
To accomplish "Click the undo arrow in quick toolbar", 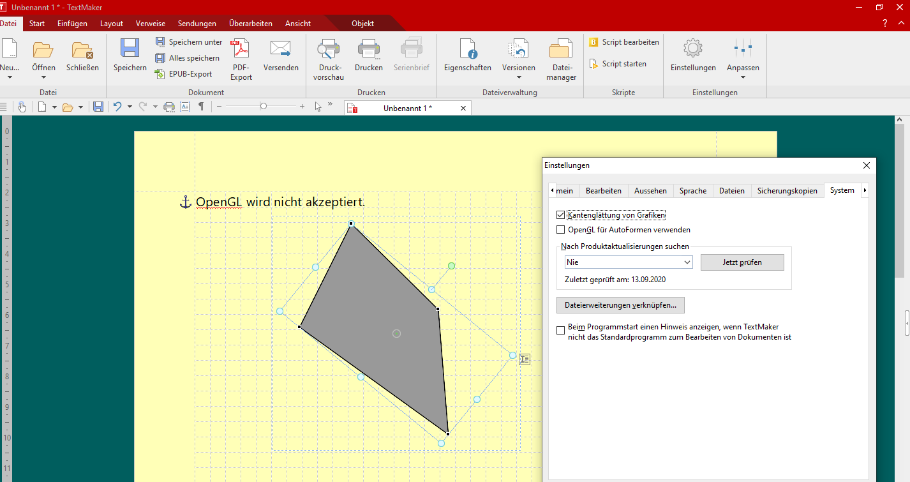I will 117,107.
